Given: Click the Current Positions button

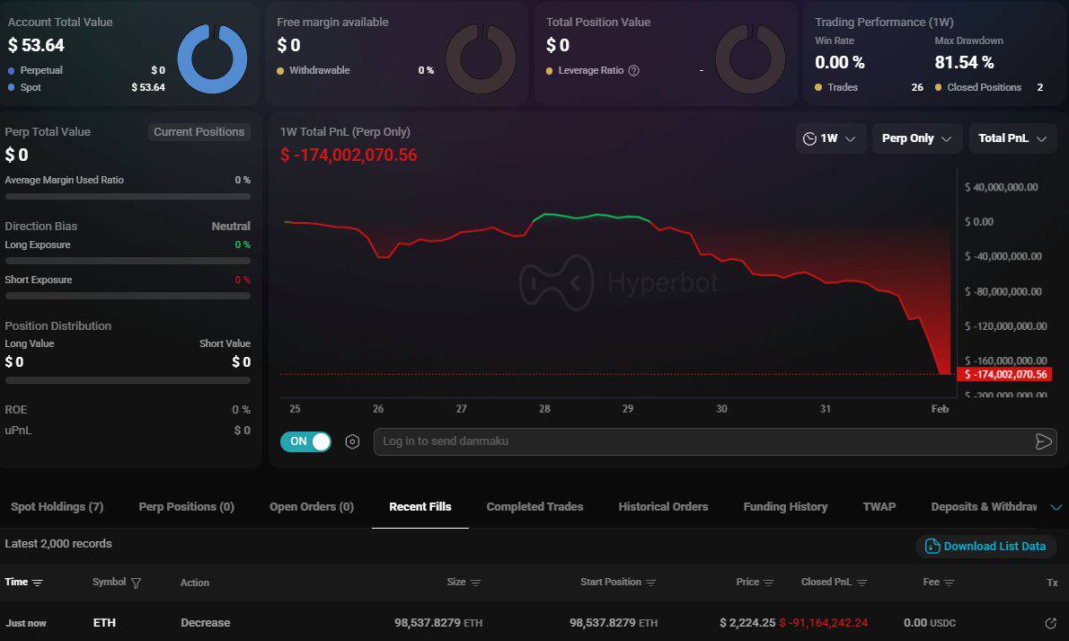Looking at the screenshot, I should tap(199, 131).
